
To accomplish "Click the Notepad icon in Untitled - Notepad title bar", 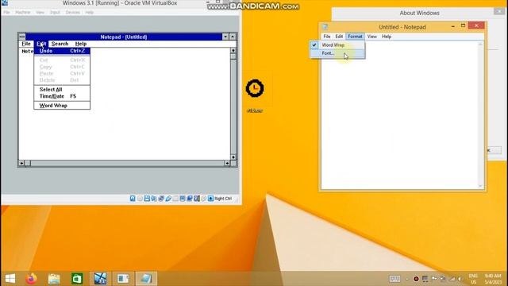I will click(x=325, y=27).
